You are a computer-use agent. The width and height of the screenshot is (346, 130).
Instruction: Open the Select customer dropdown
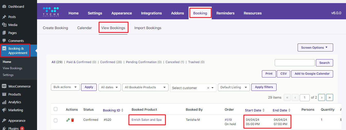tap(193, 88)
